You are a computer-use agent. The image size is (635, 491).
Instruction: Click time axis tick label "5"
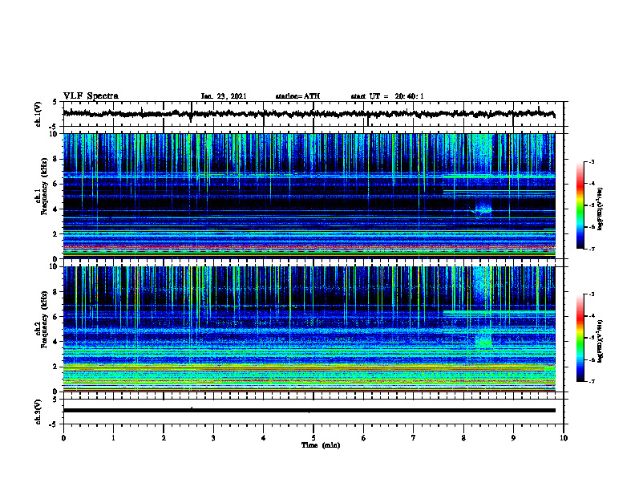coord(313,438)
